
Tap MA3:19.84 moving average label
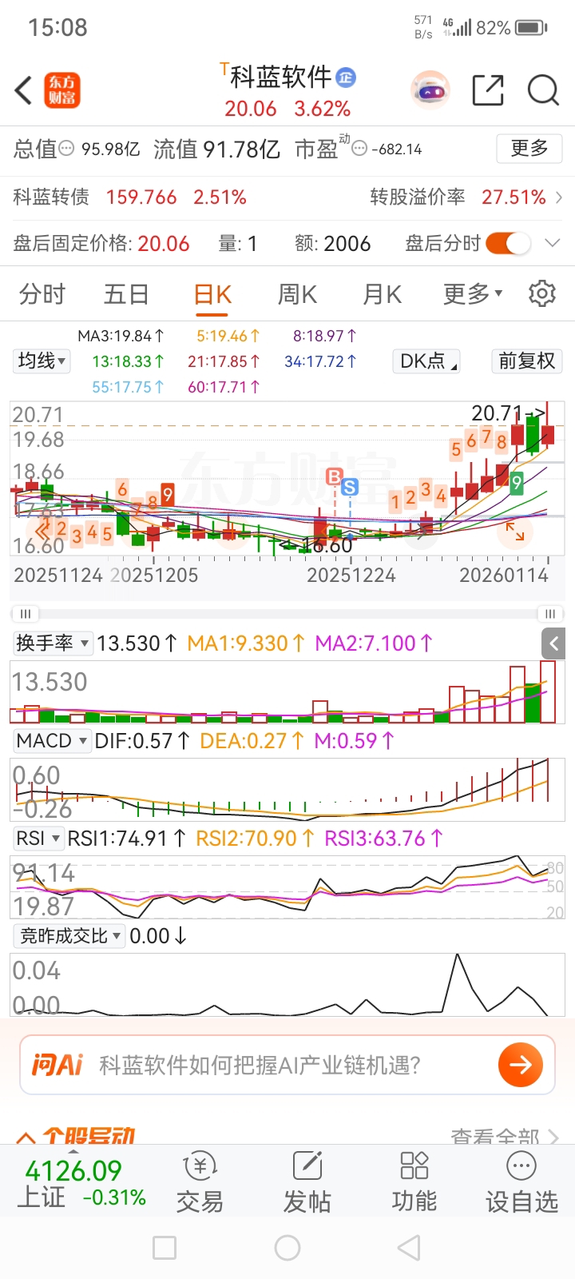click(x=121, y=336)
